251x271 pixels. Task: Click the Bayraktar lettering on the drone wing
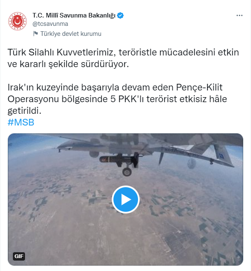pos(181,152)
